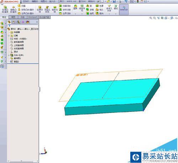Click the Section View icon
This screenshot has height=163, width=178.
[162, 18]
